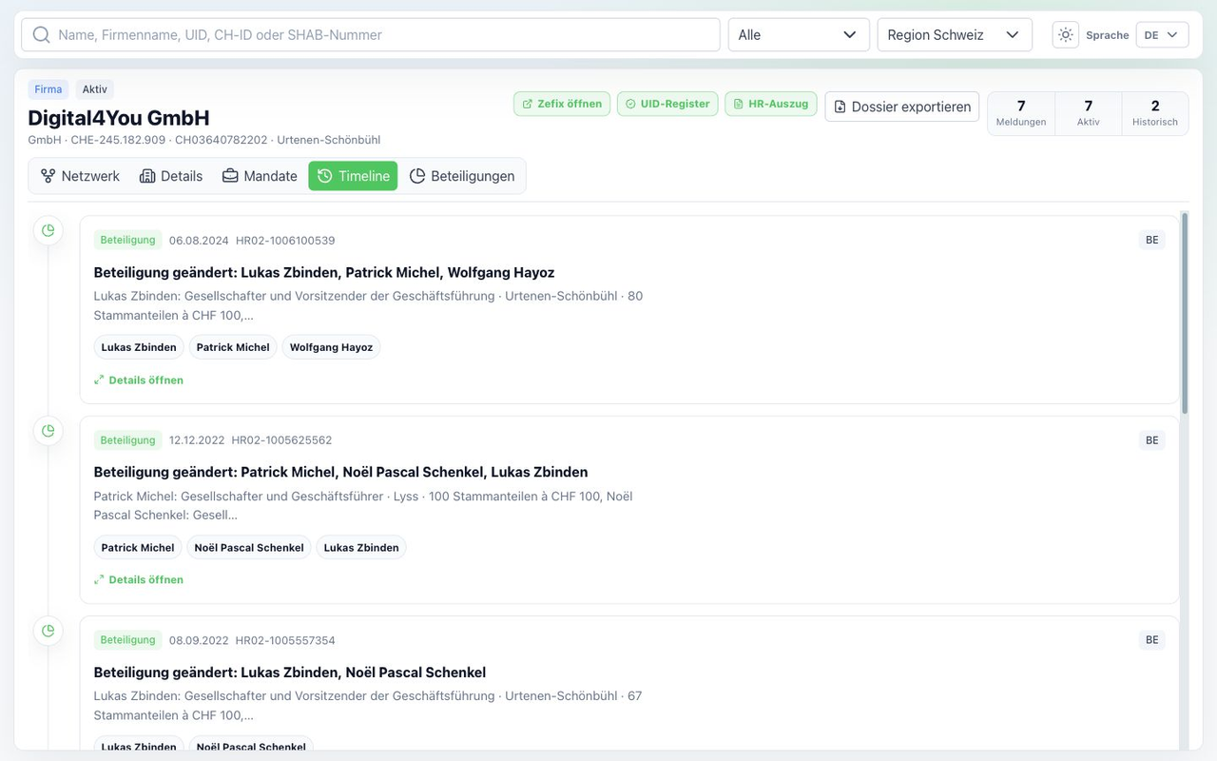
Task: Click Beteiligung tag on 08.09.2022 entry
Action: (x=127, y=639)
